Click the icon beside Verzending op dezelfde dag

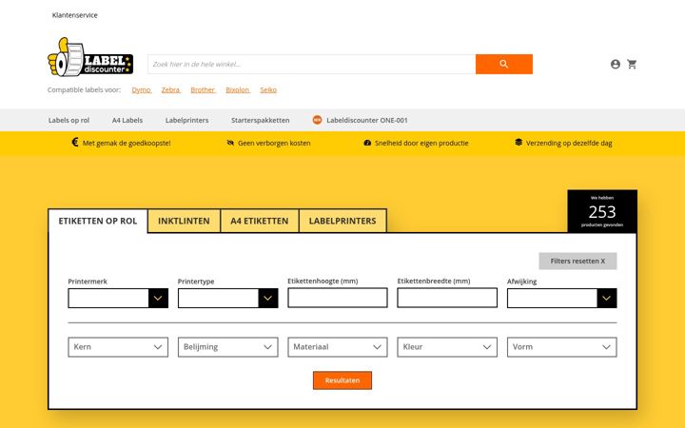(x=519, y=143)
